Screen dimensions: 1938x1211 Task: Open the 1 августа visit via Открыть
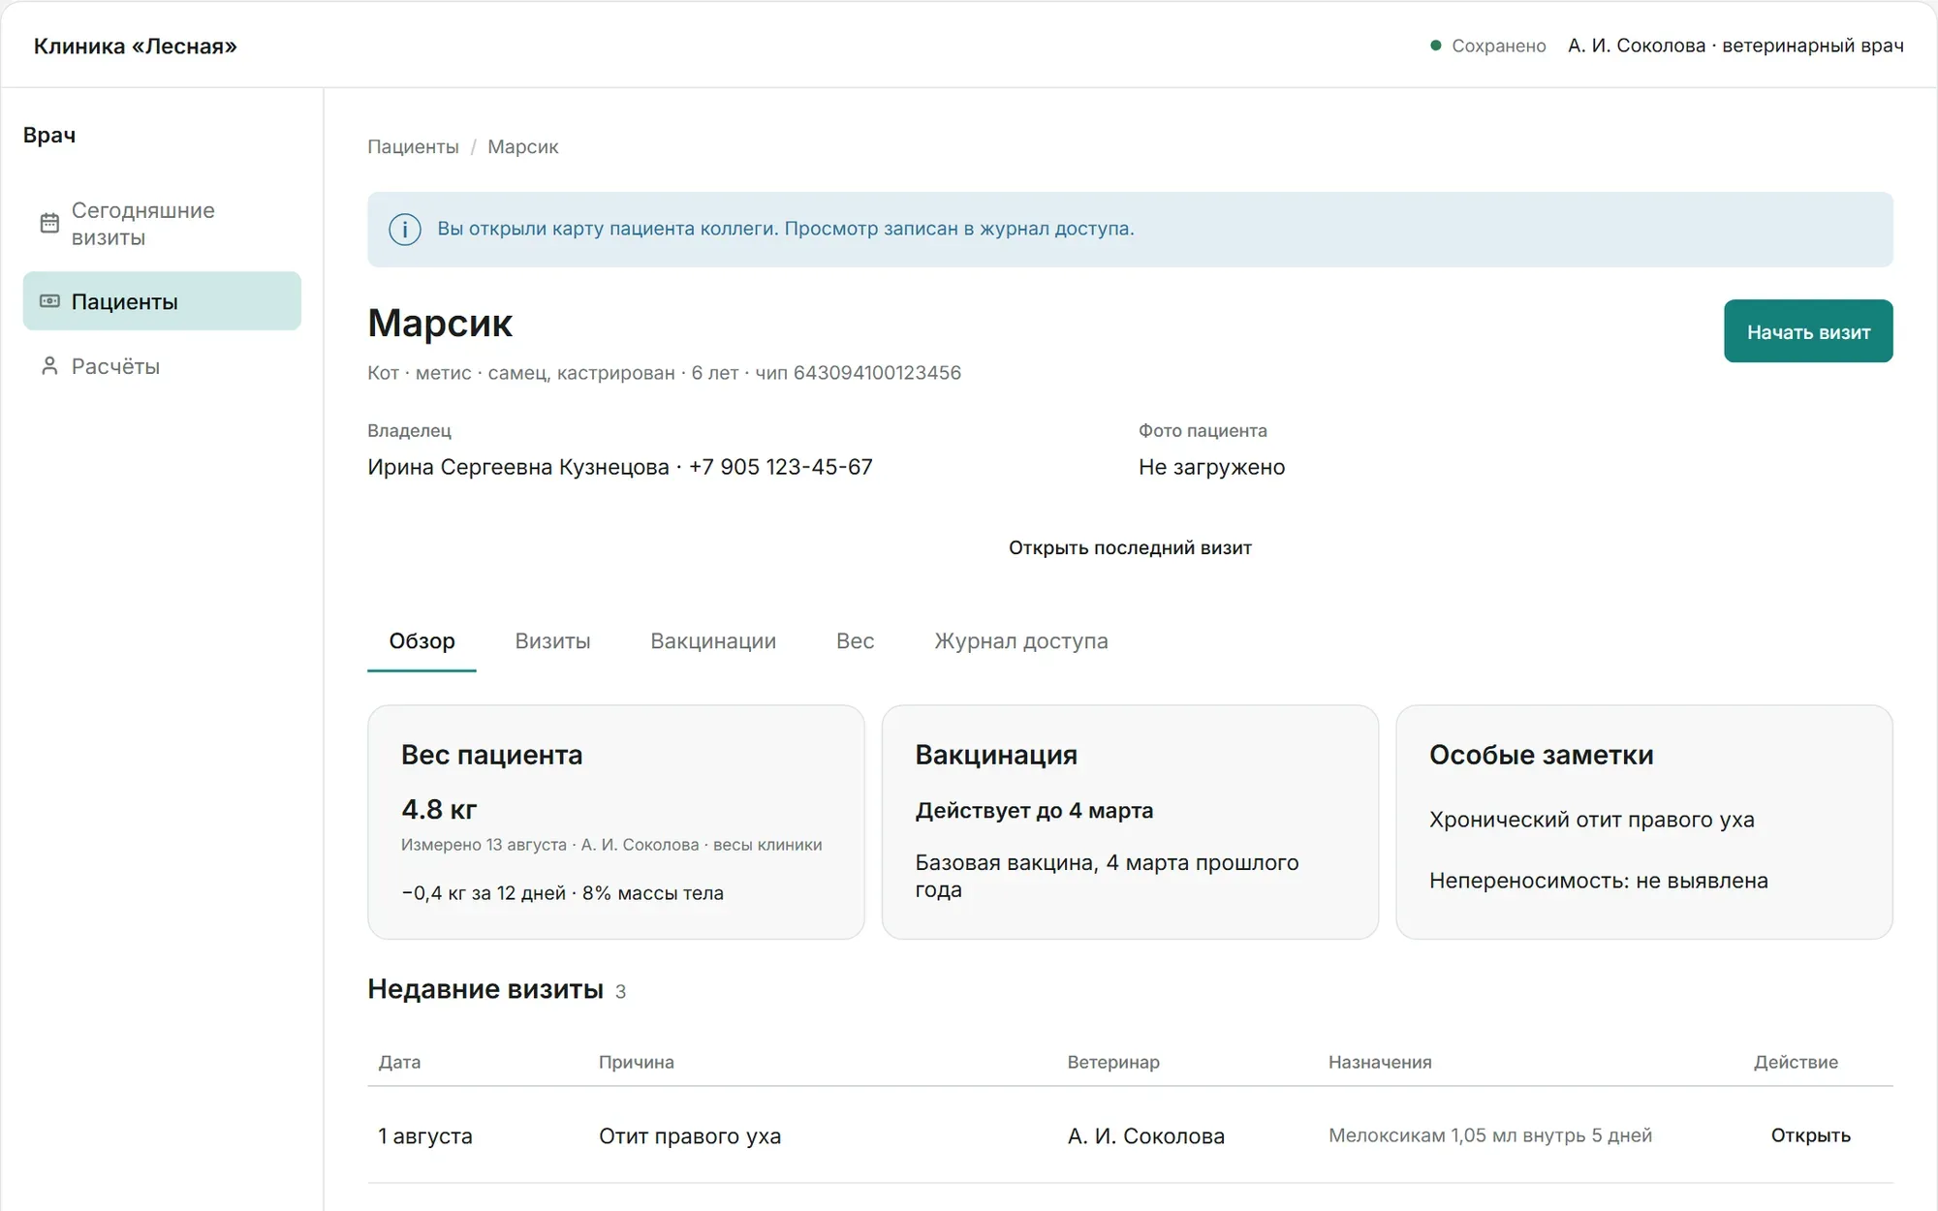click(1810, 1135)
